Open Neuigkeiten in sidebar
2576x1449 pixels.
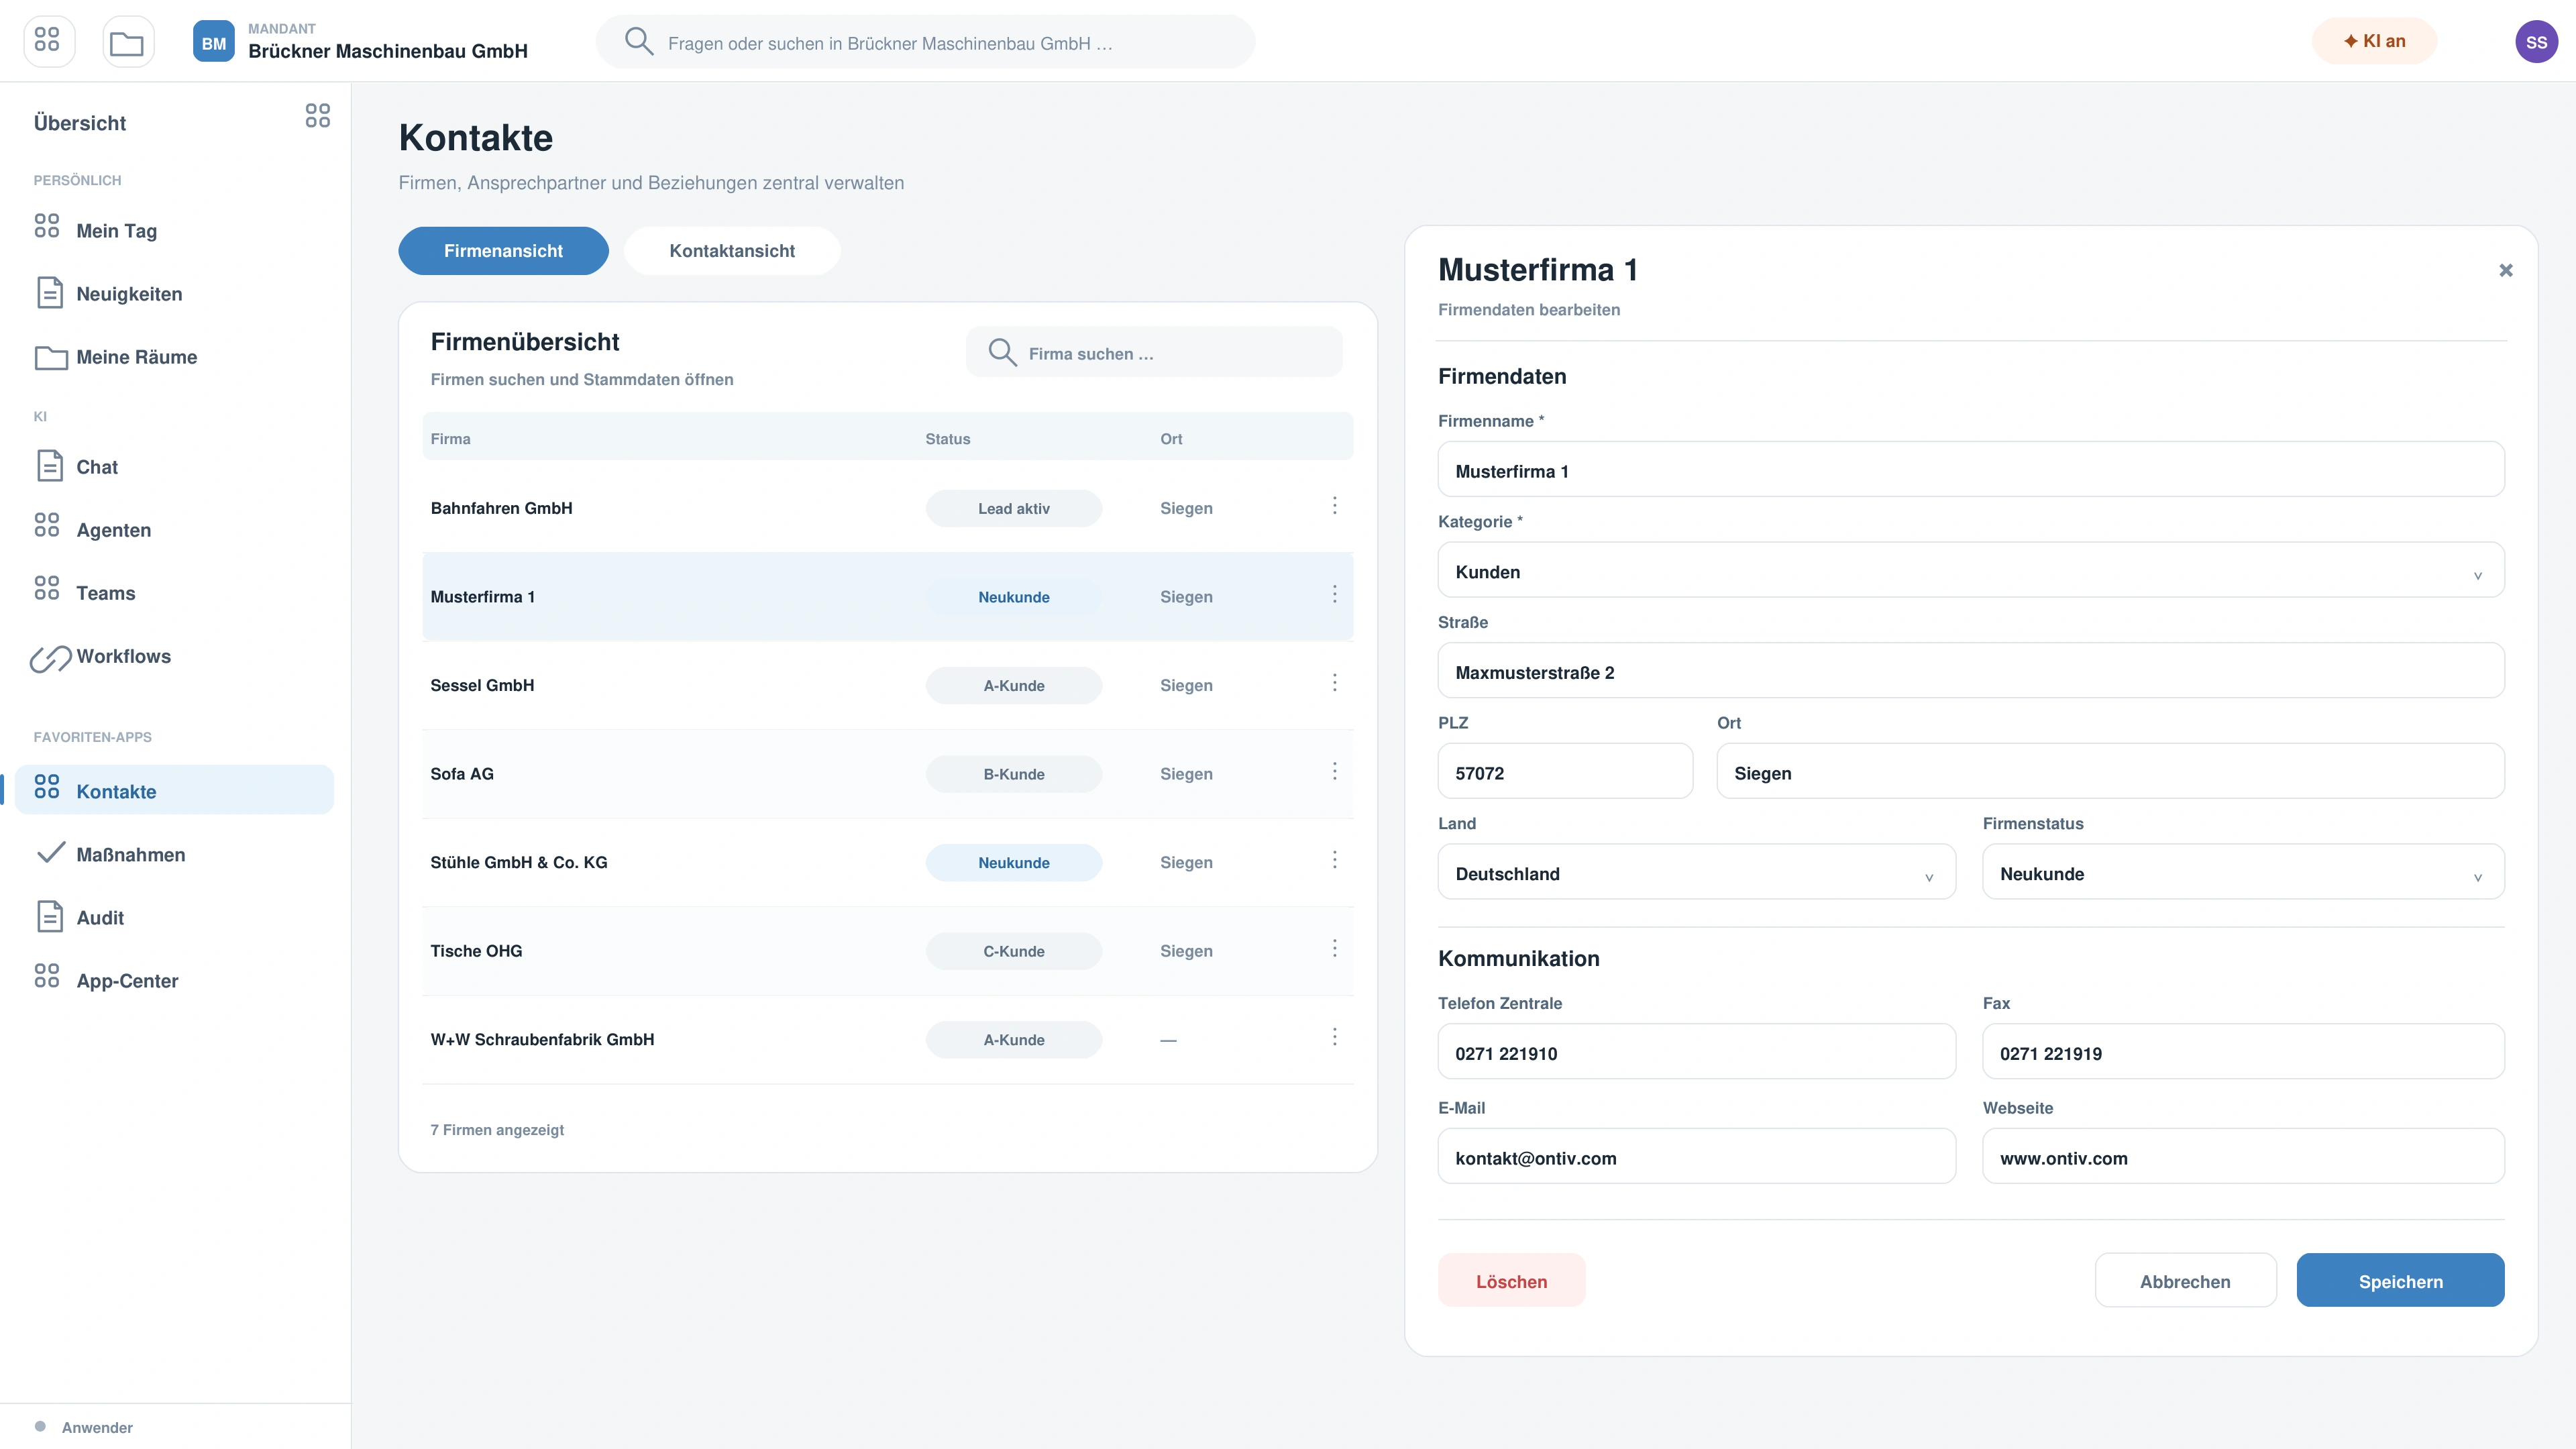[175, 294]
